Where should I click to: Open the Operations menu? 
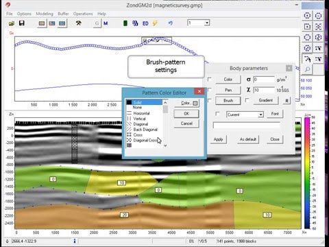pos(83,14)
